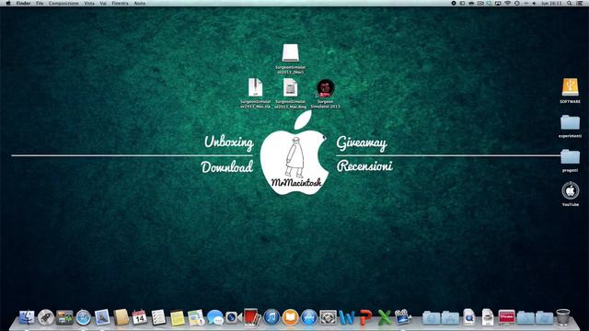Screen dimensions: 589x331
Task: Open the Aiuto menu
Action: (x=140, y=3)
